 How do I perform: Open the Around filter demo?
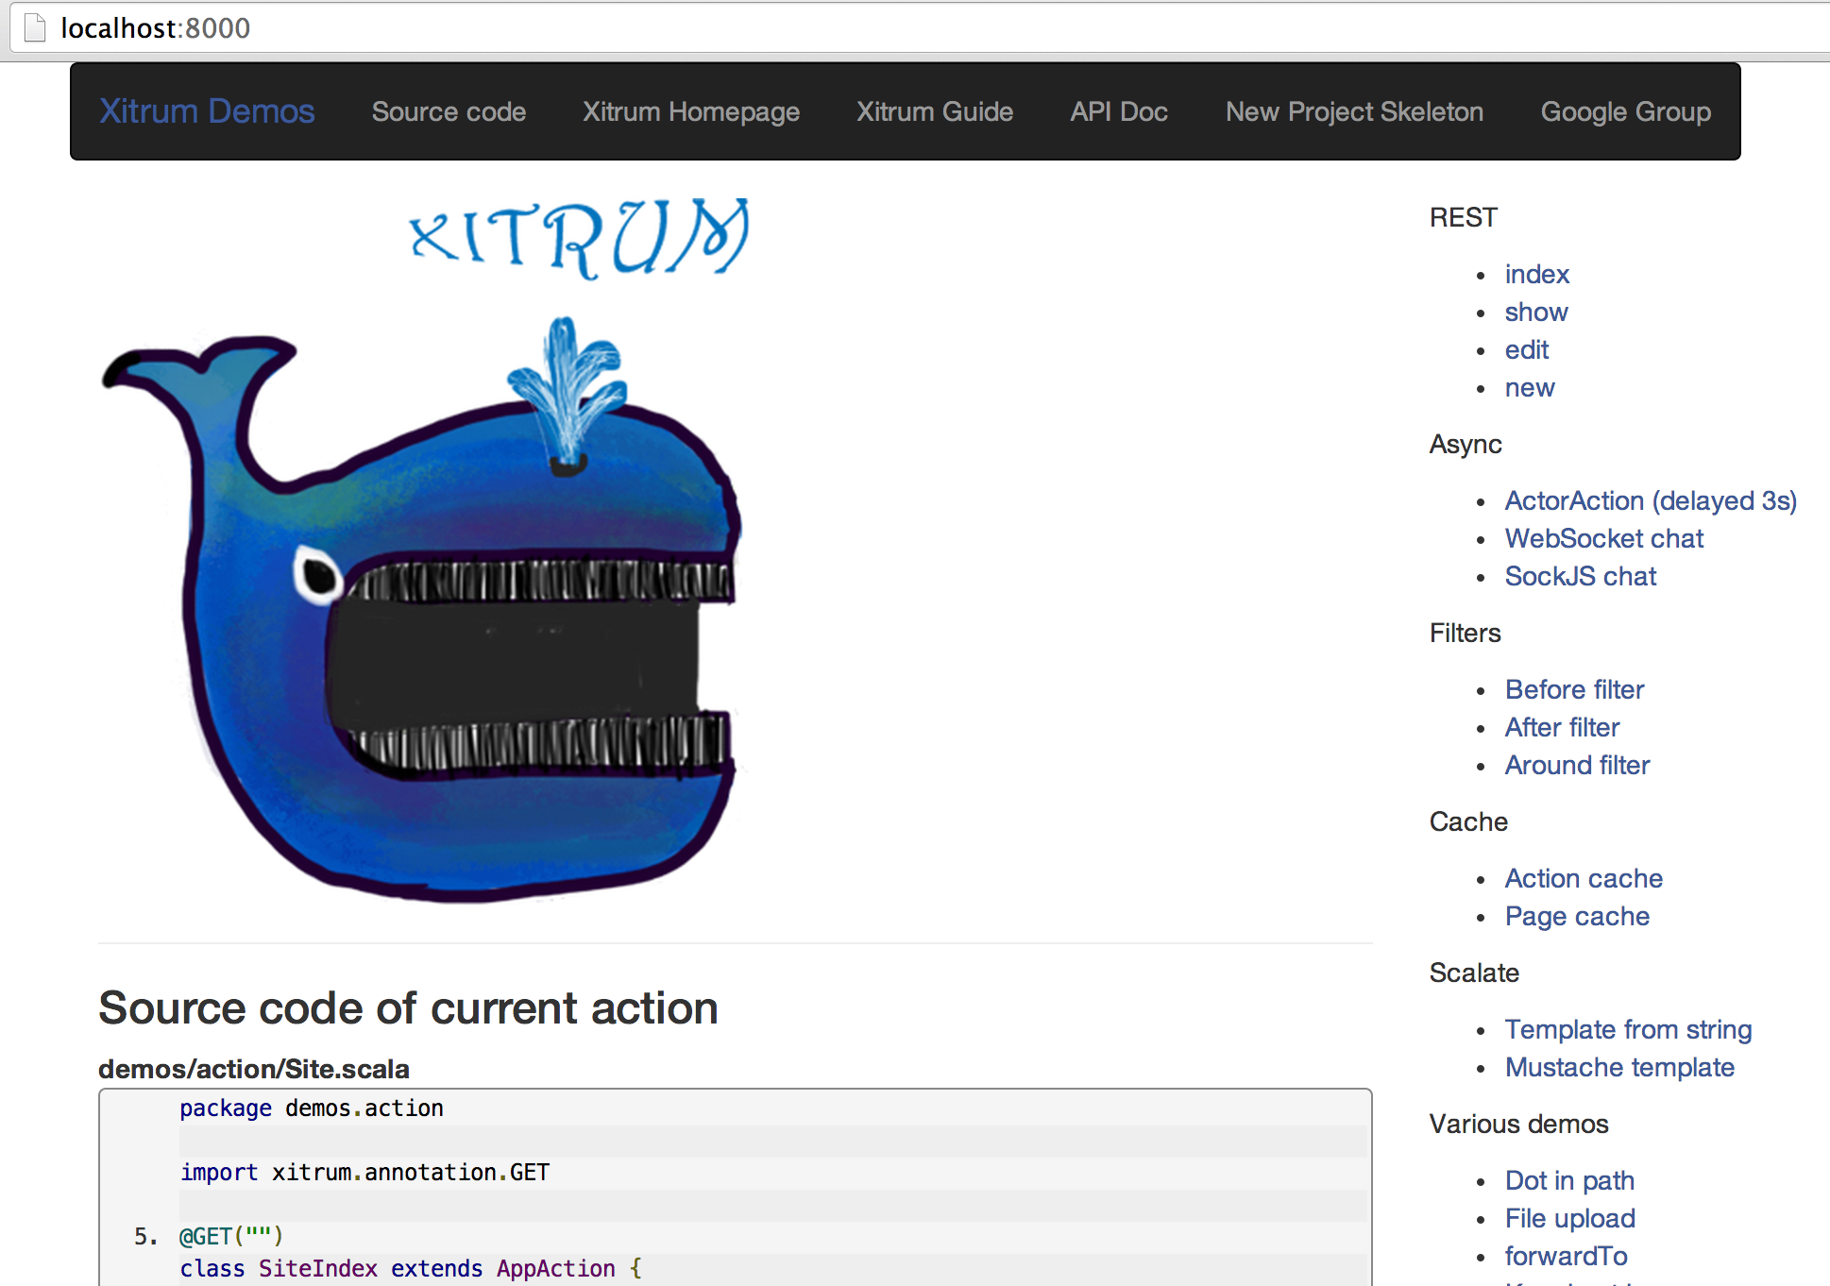point(1577,765)
